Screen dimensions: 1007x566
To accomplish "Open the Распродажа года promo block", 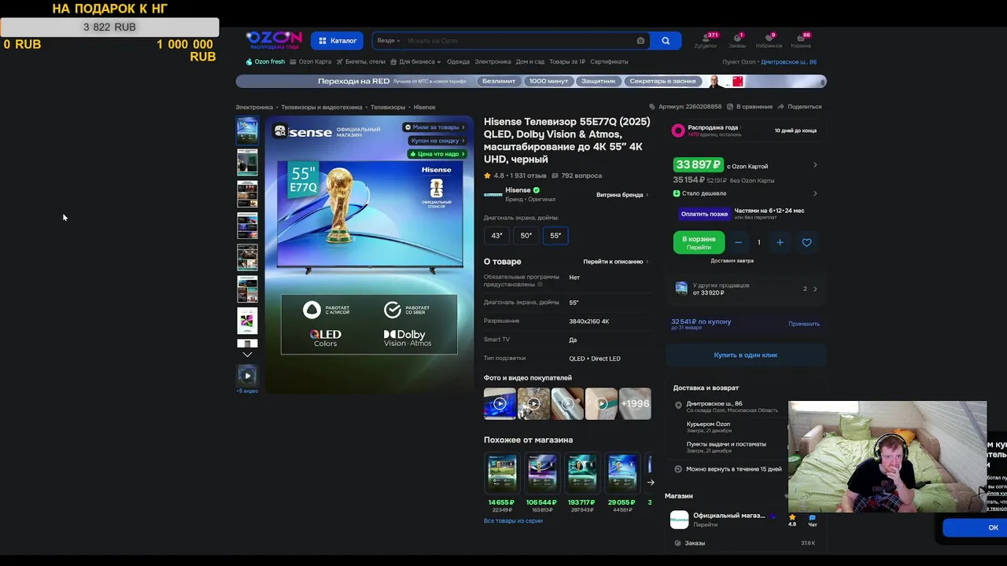I will coord(744,130).
